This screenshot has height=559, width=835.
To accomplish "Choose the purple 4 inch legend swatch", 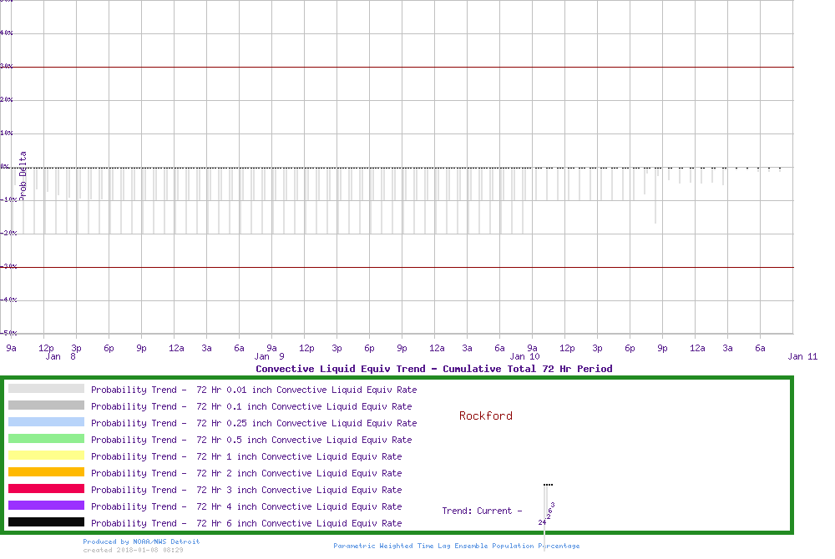I will point(46,506).
